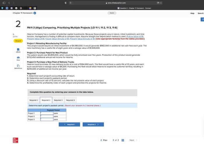This screenshot has height=144, width=204.
Task: Open the References icon
Action: (x=18, y=67)
